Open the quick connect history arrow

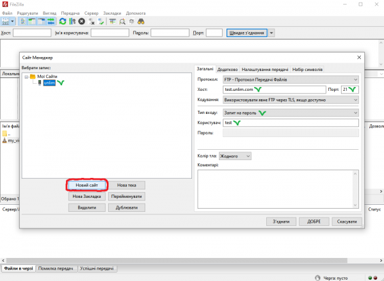[x=272, y=33]
